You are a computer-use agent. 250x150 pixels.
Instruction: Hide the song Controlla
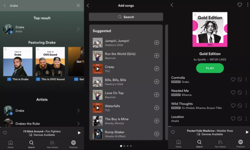click(x=240, y=80)
